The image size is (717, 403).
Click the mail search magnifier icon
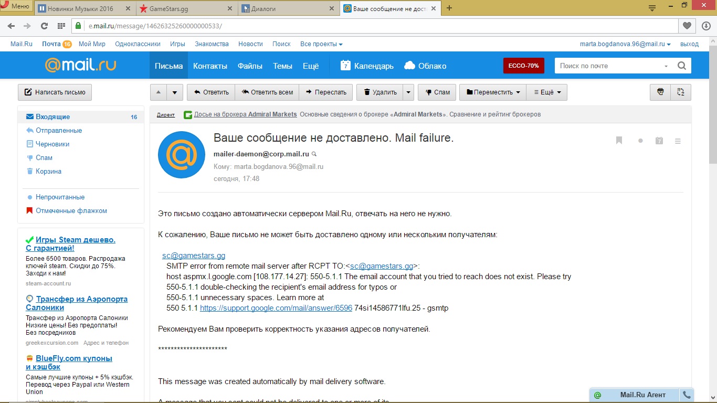click(681, 66)
